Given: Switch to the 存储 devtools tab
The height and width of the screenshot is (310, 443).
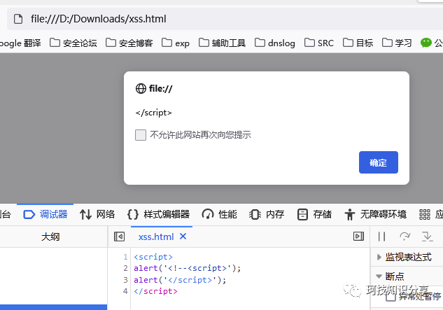Looking at the screenshot, I should (314, 214).
